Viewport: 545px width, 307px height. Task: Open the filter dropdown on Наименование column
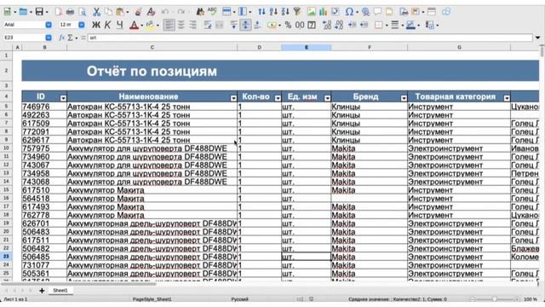point(233,98)
